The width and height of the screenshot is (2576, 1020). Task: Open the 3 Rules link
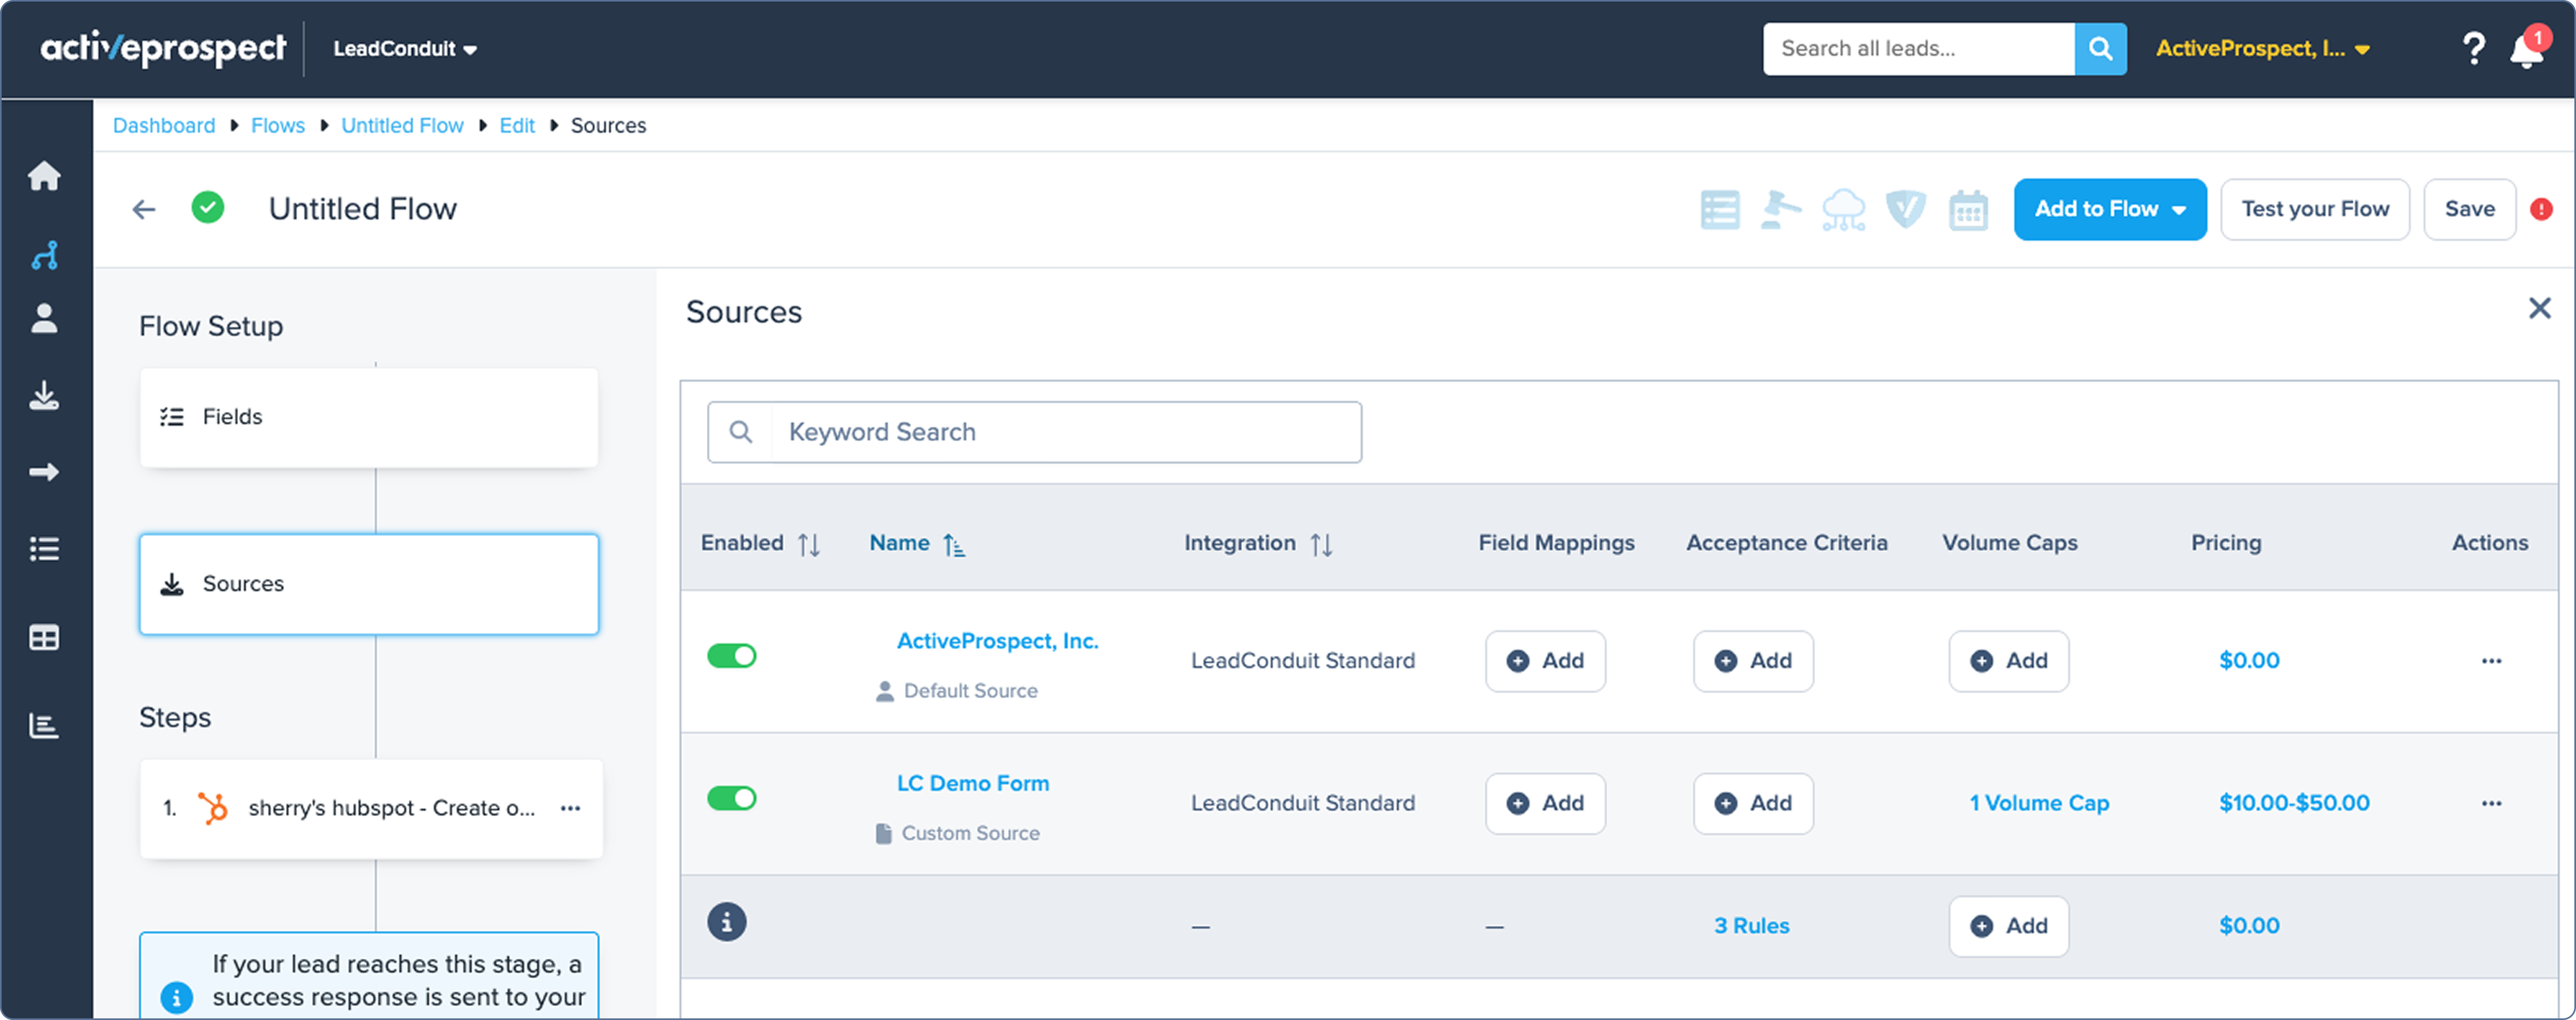pos(1752,926)
